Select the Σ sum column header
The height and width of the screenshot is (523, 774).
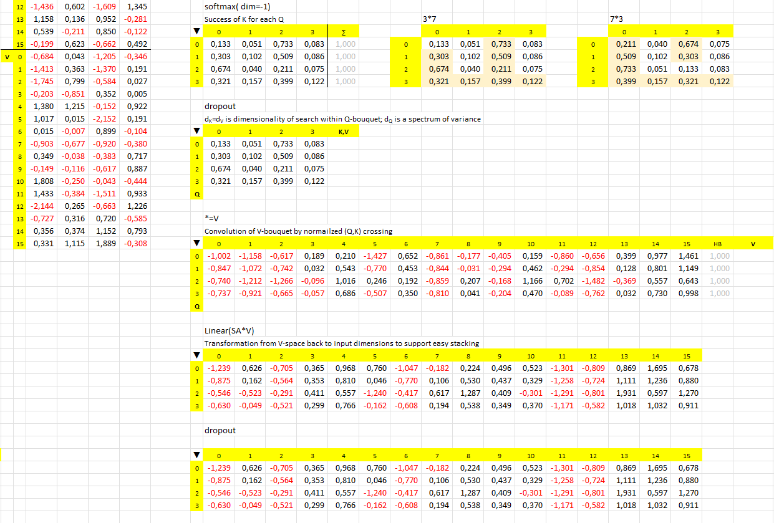[344, 32]
